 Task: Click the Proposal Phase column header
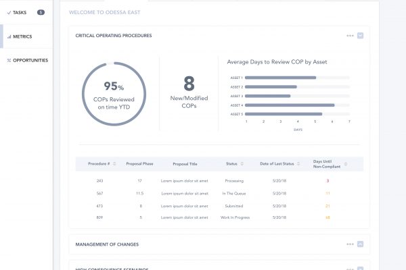point(139,164)
